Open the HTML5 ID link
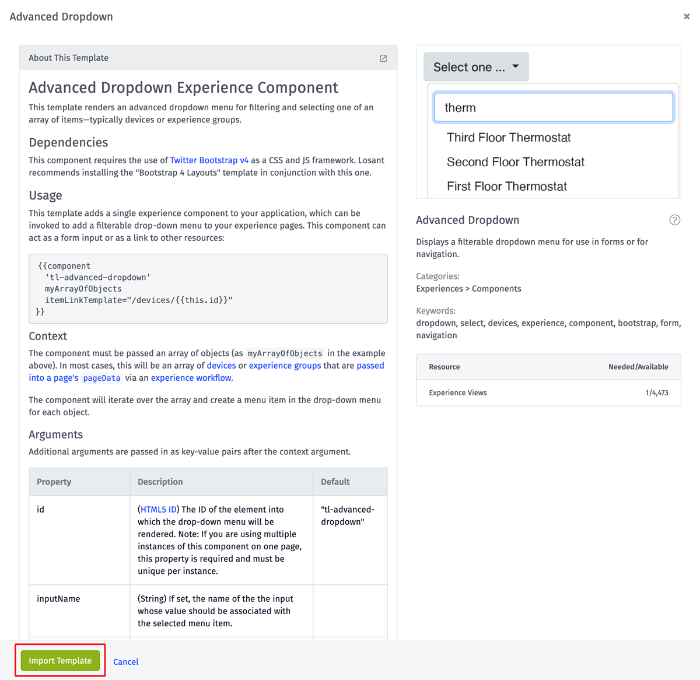Screen dimensions: 700x680 point(159,510)
